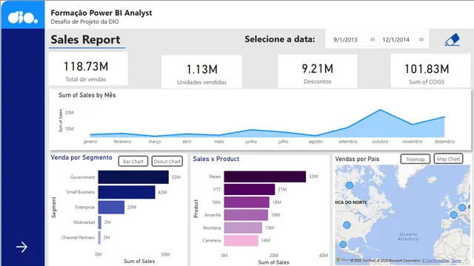Viewport: 474px width, 266px height.
Task: Edit the start date field 9/1/2013
Action: click(354, 39)
